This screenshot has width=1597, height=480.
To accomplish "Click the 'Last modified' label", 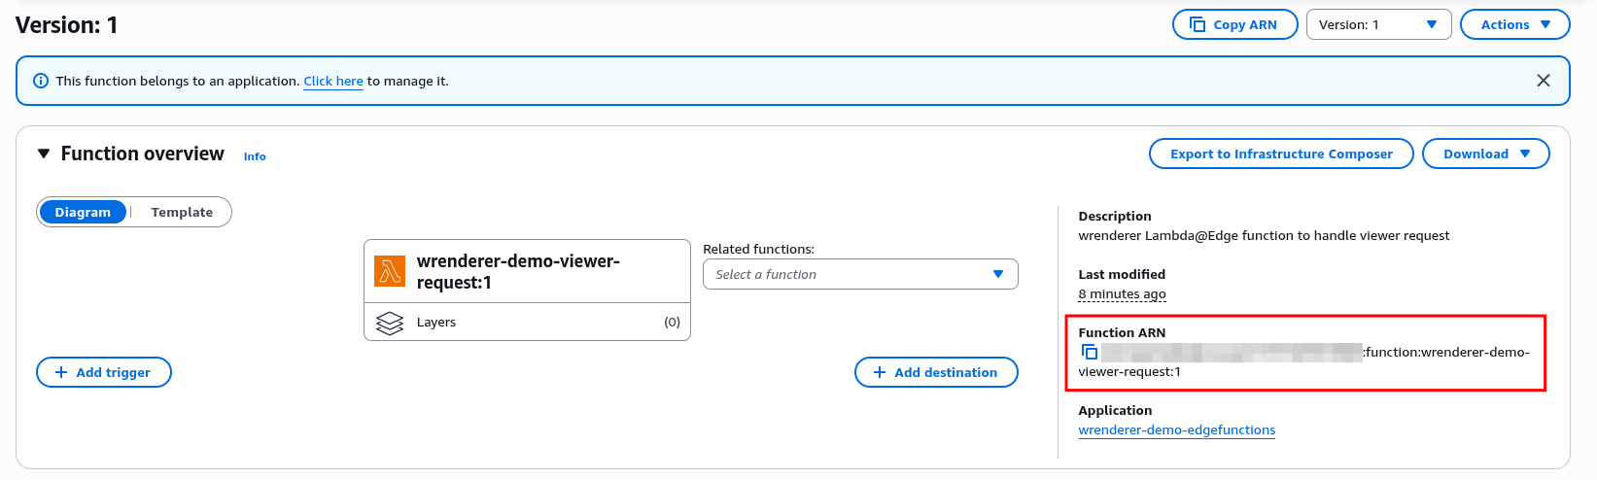I will point(1122,274).
